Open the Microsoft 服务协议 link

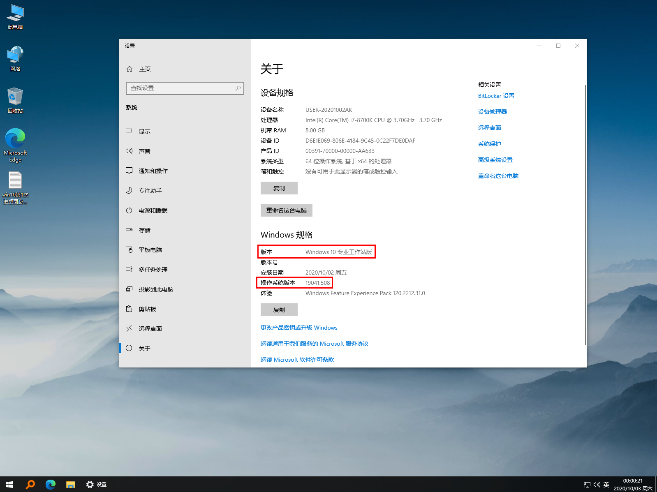(315, 344)
